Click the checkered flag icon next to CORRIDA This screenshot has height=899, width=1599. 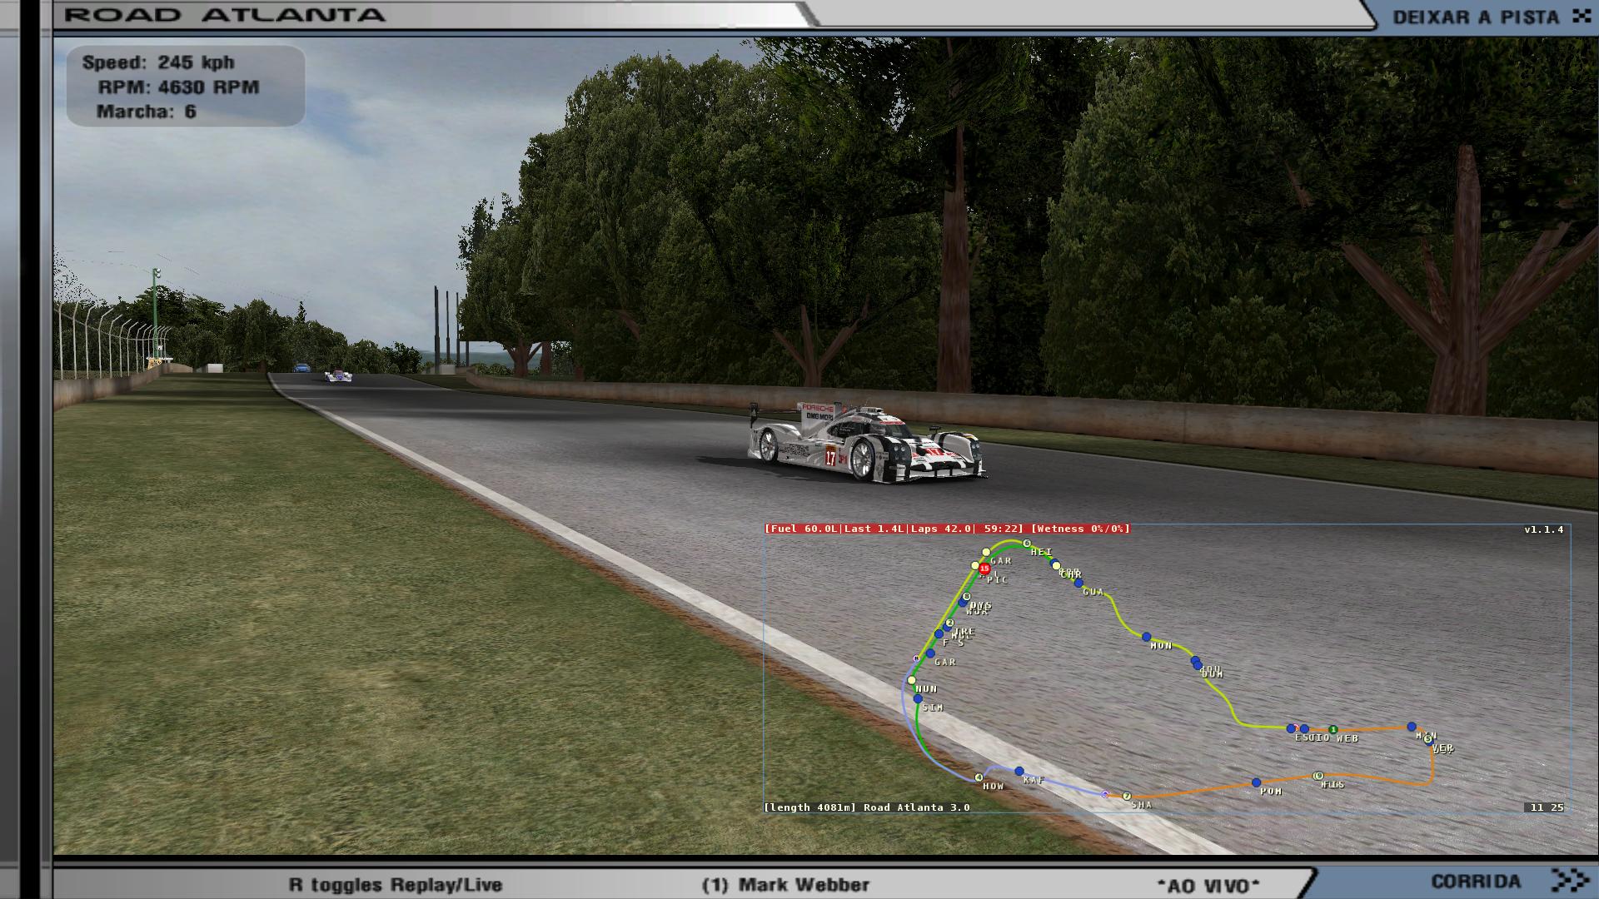(1570, 880)
